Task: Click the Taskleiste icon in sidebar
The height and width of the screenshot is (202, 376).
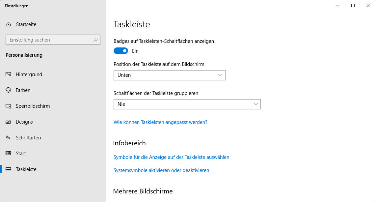Action: tap(8, 169)
